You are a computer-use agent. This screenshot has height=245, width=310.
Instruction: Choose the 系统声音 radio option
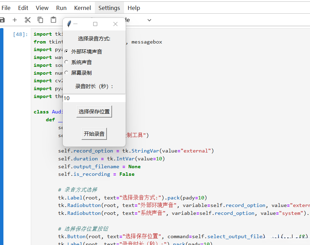pyautogui.click(x=66, y=62)
